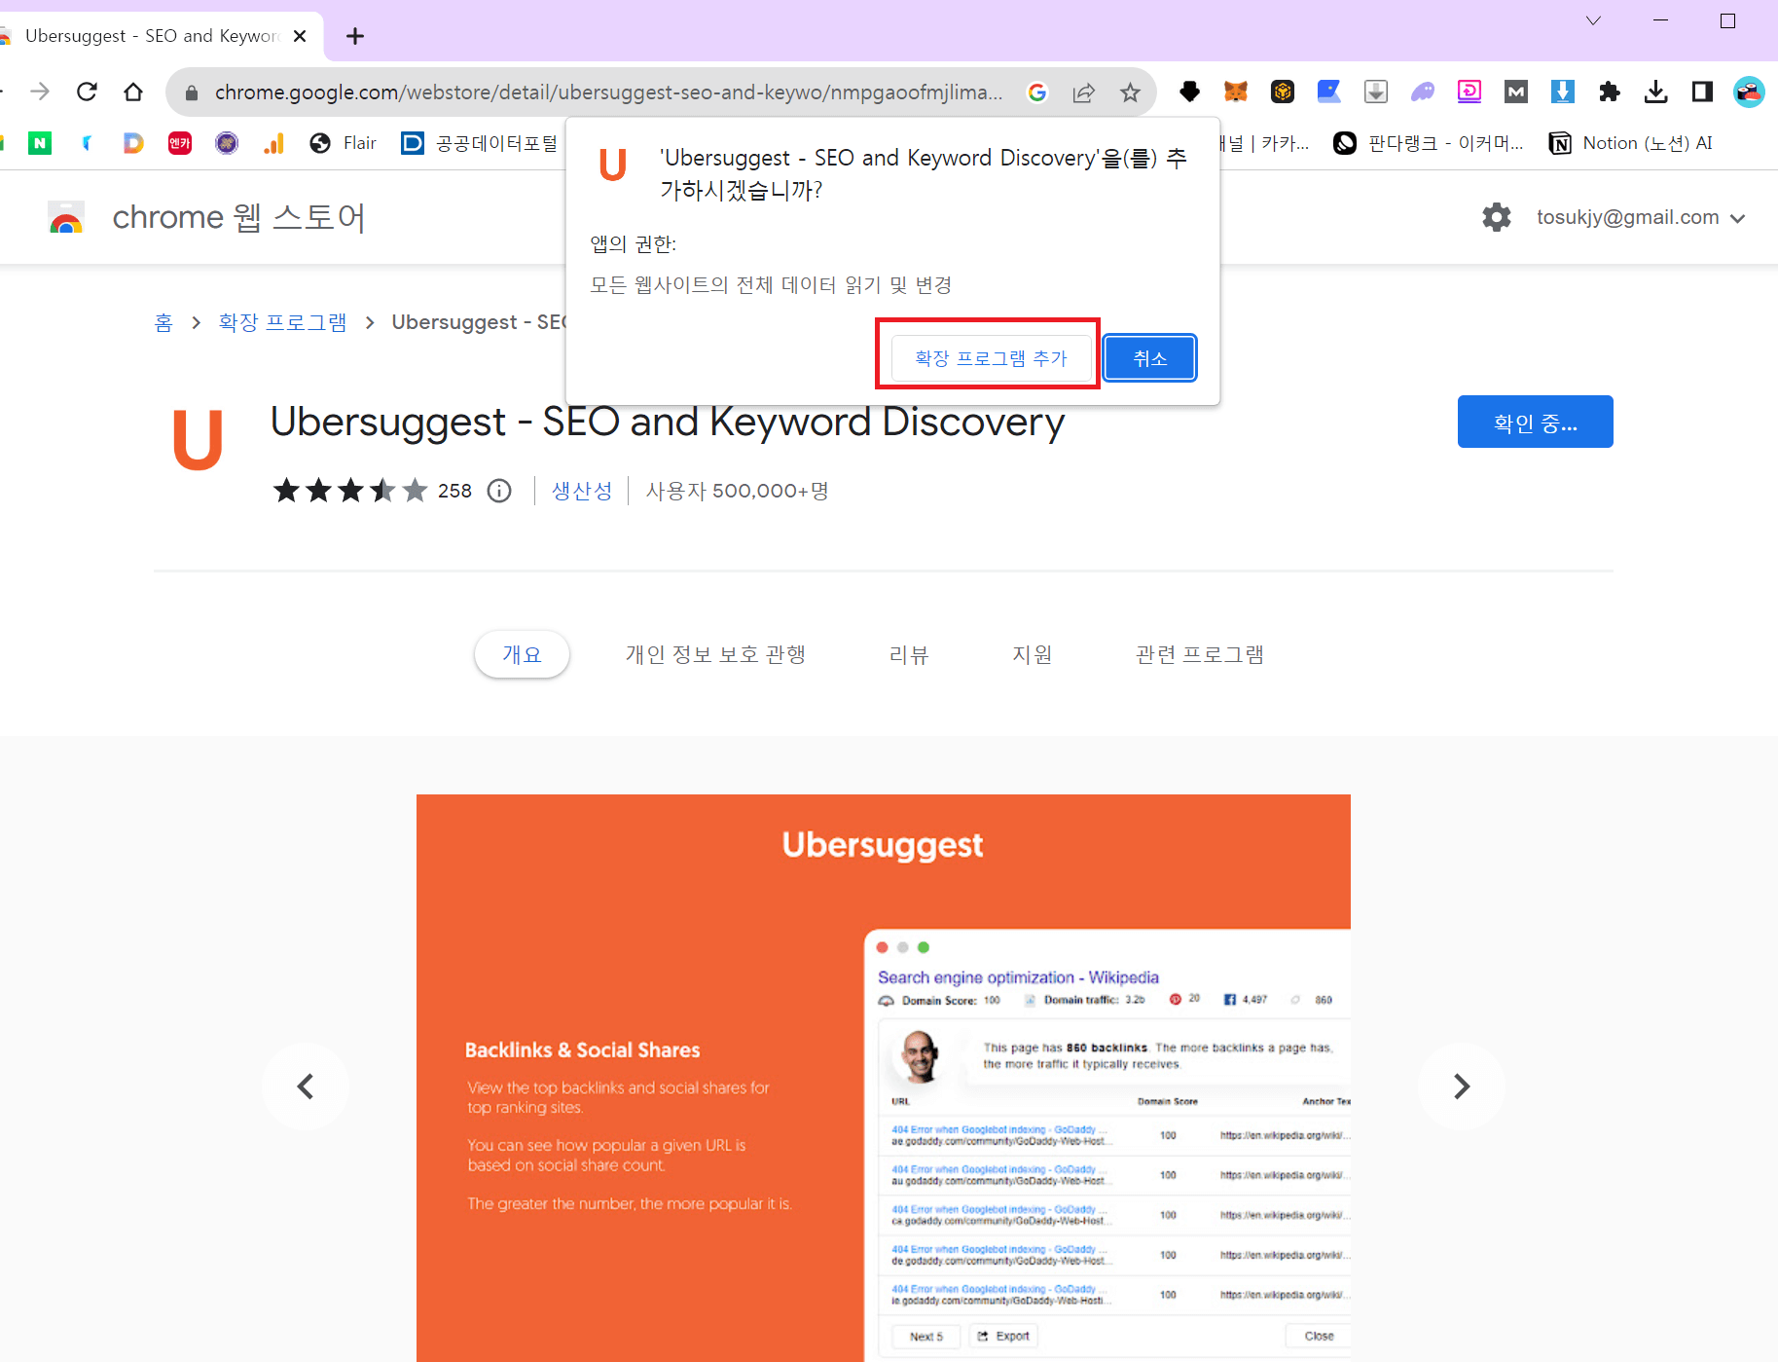Screen dimensions: 1778x1362
Task: Open a new tab with plus button
Action: coord(355,36)
